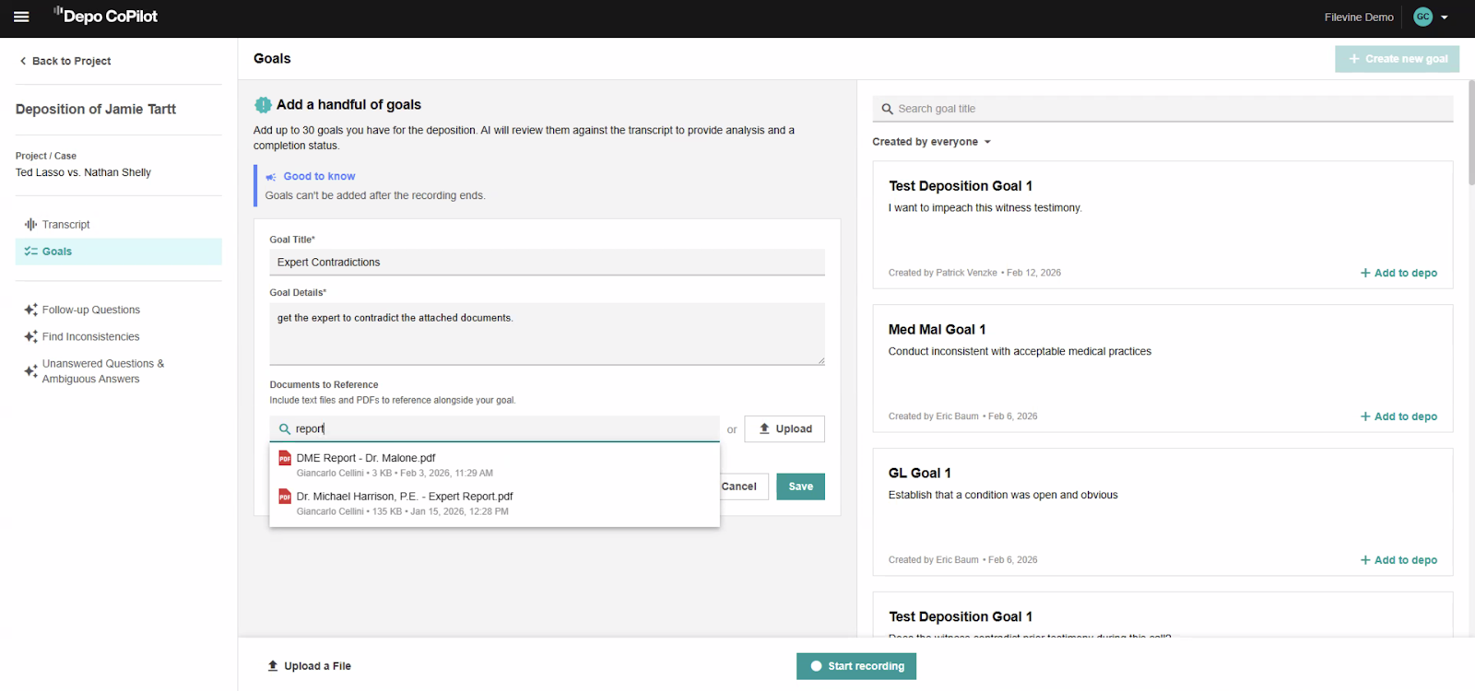Open the hamburger menu in the header

(x=21, y=17)
